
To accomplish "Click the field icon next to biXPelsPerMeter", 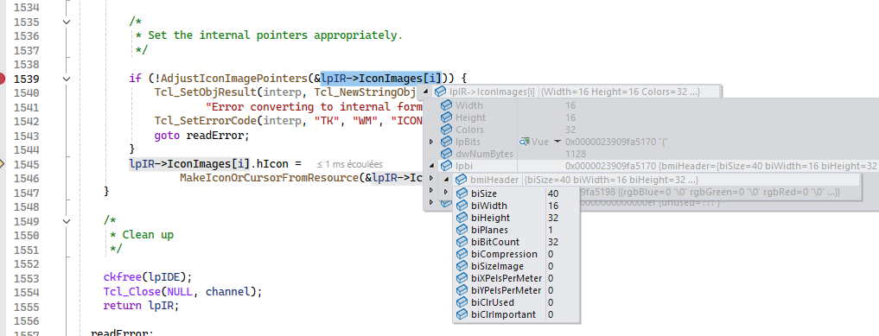I will [462, 278].
